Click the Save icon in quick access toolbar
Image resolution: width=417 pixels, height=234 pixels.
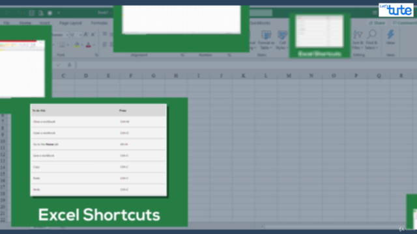coord(32,13)
